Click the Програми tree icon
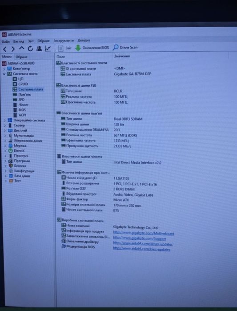The image size is (237, 311). (10, 161)
